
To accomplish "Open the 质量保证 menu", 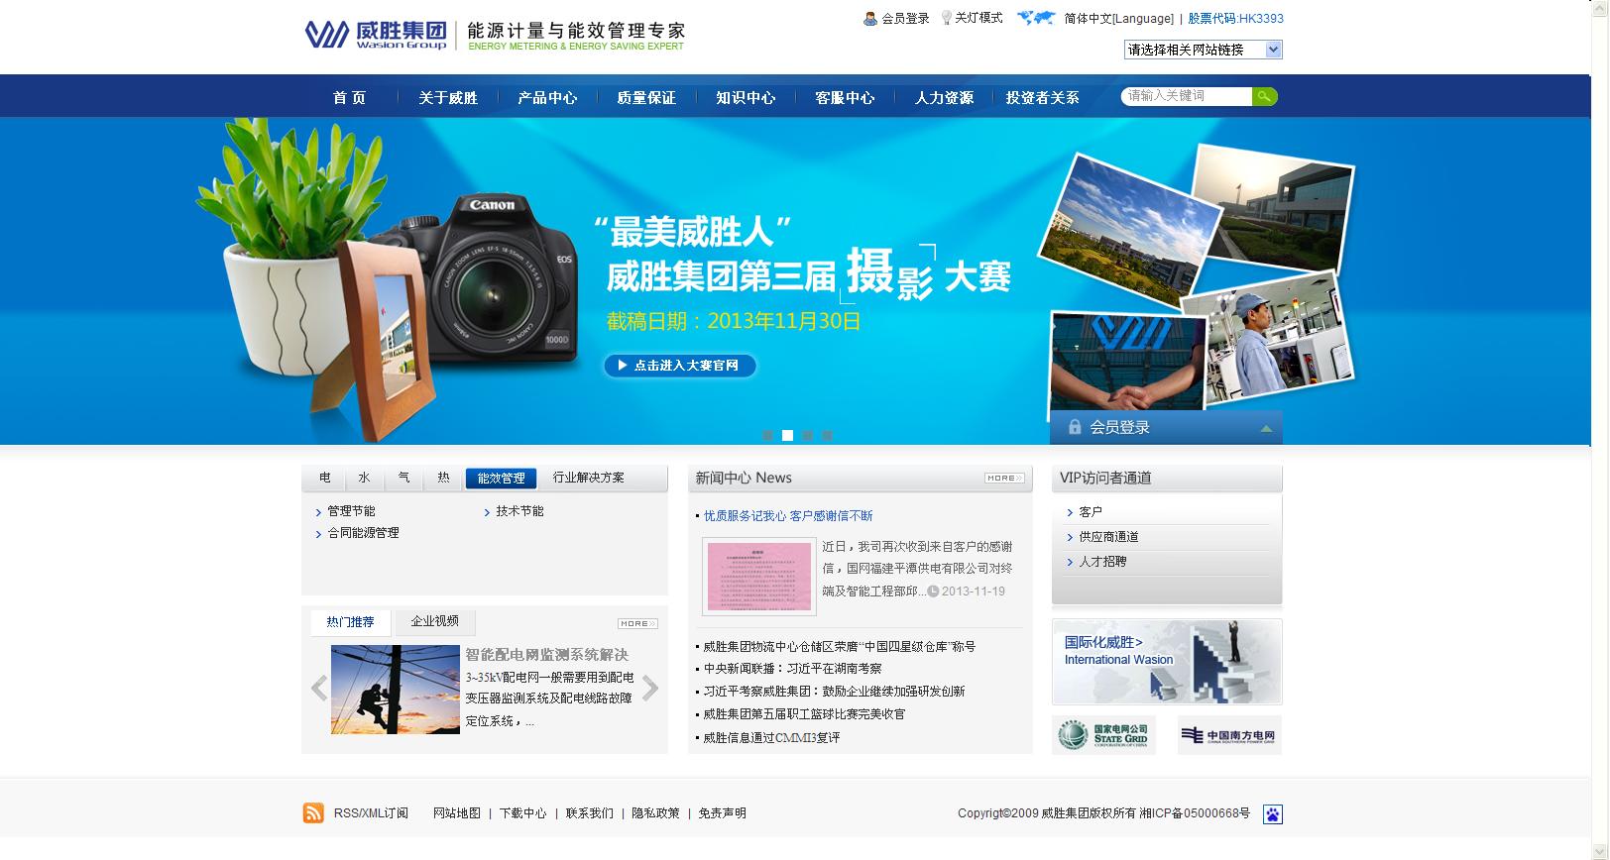I will [x=646, y=97].
